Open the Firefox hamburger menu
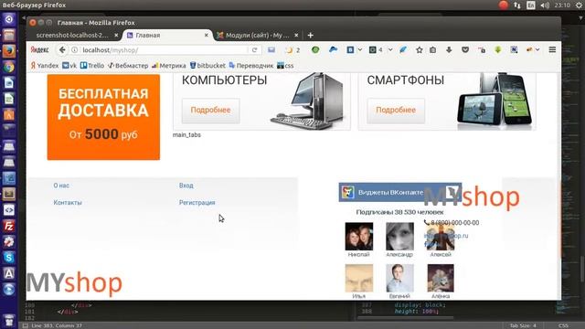The image size is (585, 329). click(x=552, y=49)
